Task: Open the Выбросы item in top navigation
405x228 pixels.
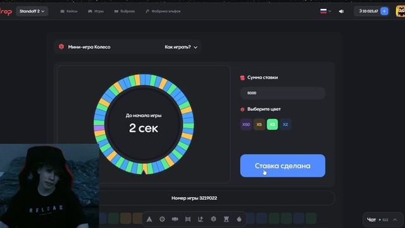Action: click(x=125, y=11)
